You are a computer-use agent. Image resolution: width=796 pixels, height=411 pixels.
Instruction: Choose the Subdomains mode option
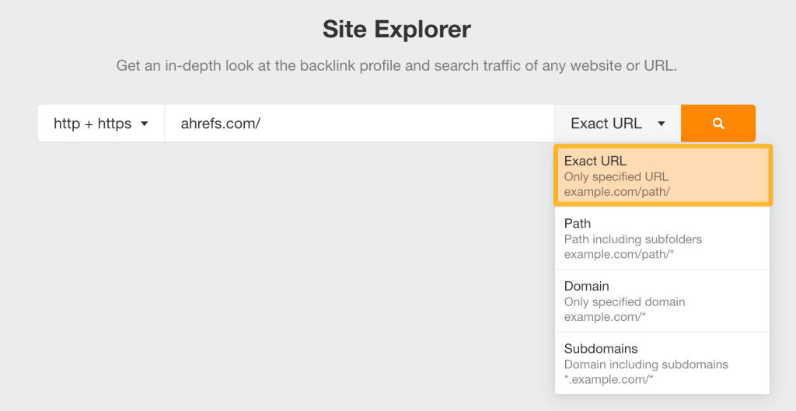(662, 364)
